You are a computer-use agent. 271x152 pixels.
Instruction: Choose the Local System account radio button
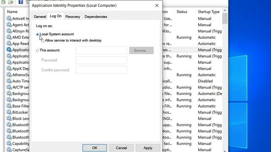point(37,34)
